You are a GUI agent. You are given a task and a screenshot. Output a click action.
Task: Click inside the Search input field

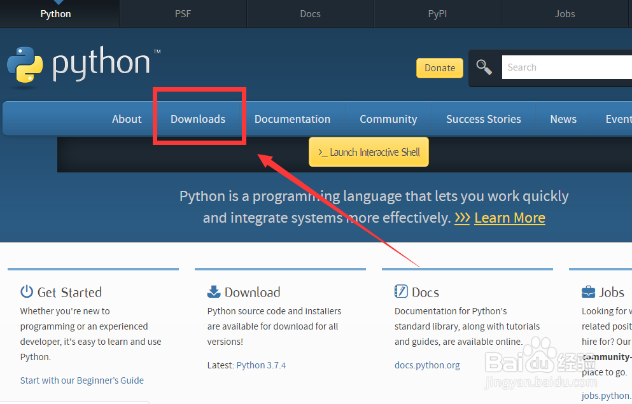(566, 67)
